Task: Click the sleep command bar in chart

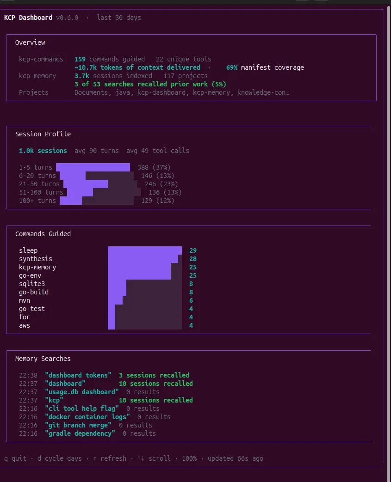Action: tap(145, 250)
